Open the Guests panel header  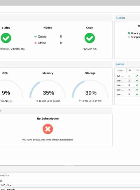pyautogui.click(x=127, y=18)
